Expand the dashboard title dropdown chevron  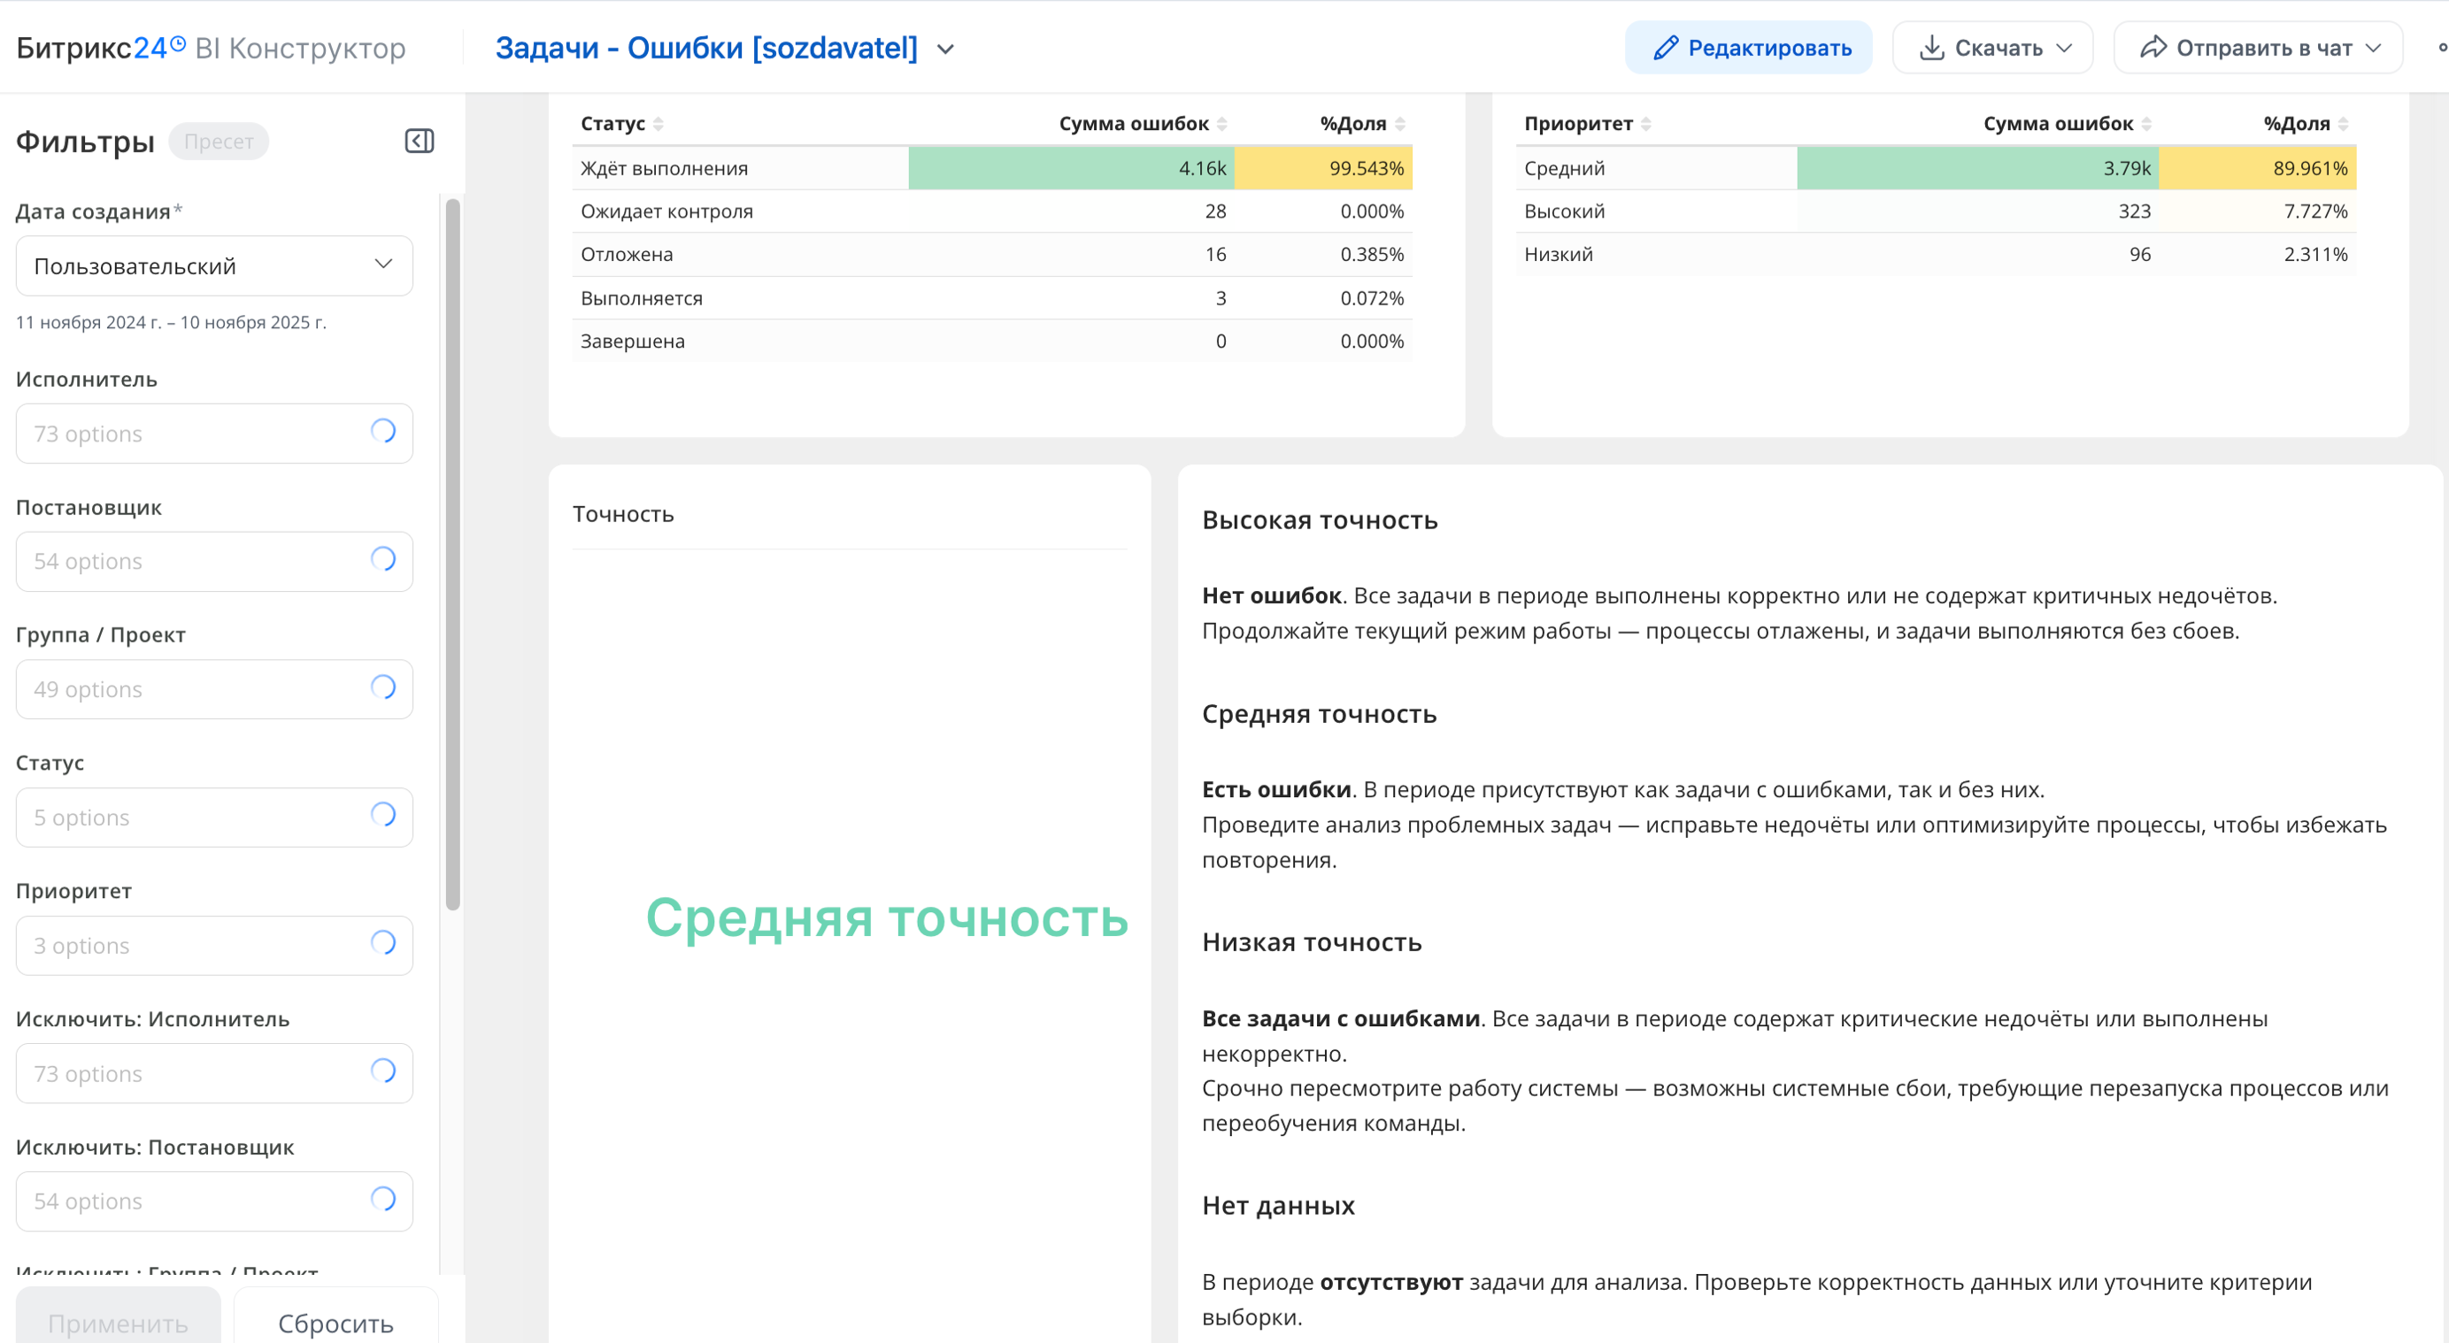point(945,50)
